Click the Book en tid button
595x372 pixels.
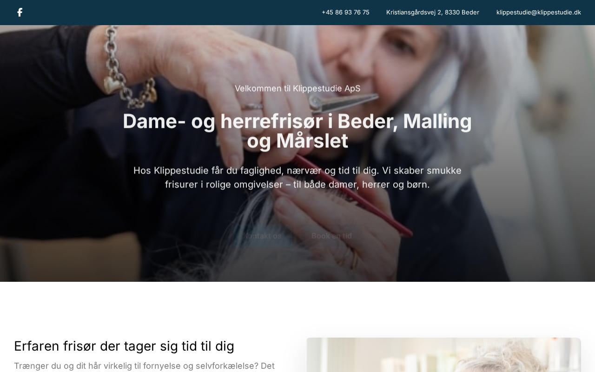click(331, 236)
